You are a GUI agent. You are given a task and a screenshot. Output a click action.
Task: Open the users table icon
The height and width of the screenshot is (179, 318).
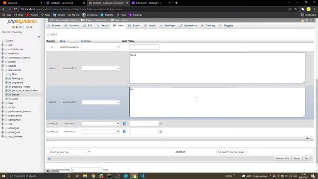10,99
